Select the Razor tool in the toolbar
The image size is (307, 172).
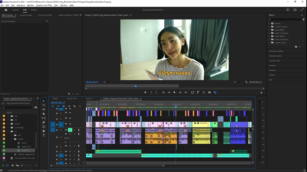(44, 114)
